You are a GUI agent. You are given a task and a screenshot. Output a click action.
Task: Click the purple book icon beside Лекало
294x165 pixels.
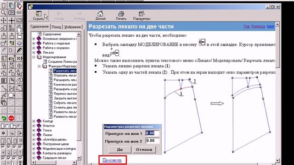[x=39, y=52]
